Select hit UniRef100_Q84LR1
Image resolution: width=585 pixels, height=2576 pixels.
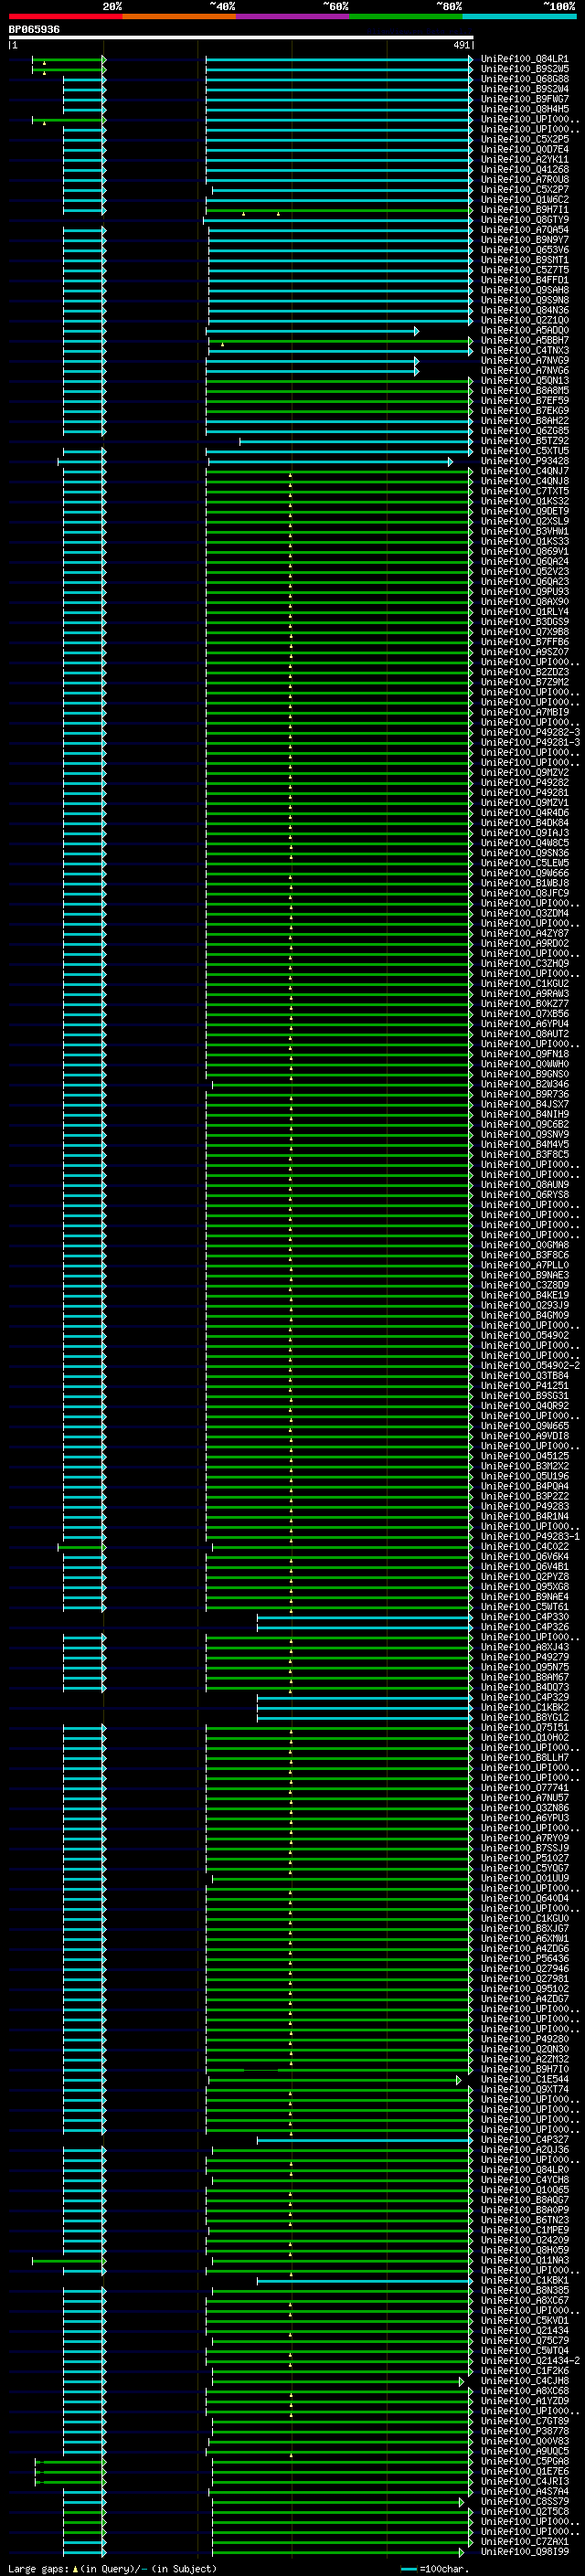click(x=524, y=59)
